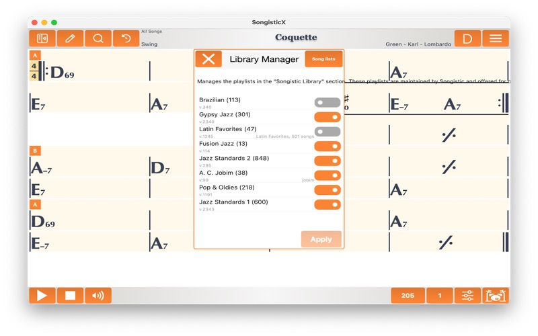Image resolution: width=538 pixels, height=336 pixels.
Task: Open the mixer sliders settings icon
Action: tap(467, 296)
